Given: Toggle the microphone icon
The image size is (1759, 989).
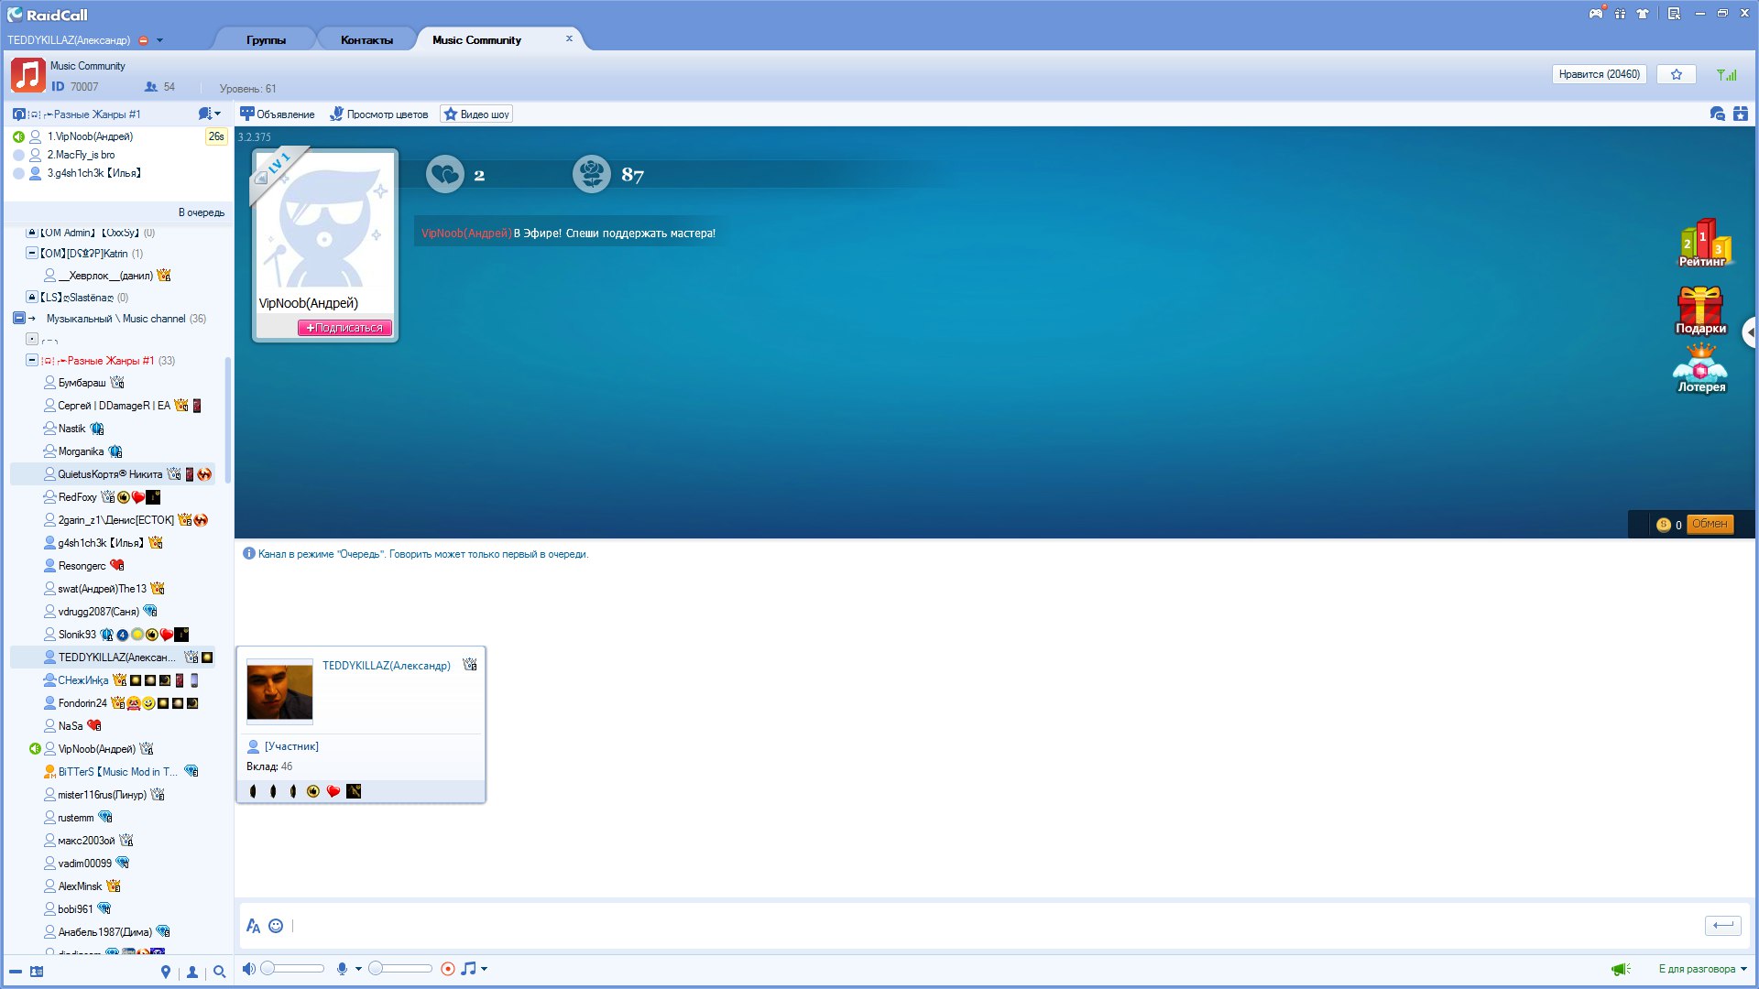Looking at the screenshot, I should click(342, 969).
